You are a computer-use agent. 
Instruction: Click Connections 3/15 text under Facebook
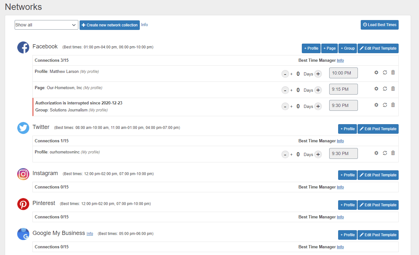(x=52, y=60)
